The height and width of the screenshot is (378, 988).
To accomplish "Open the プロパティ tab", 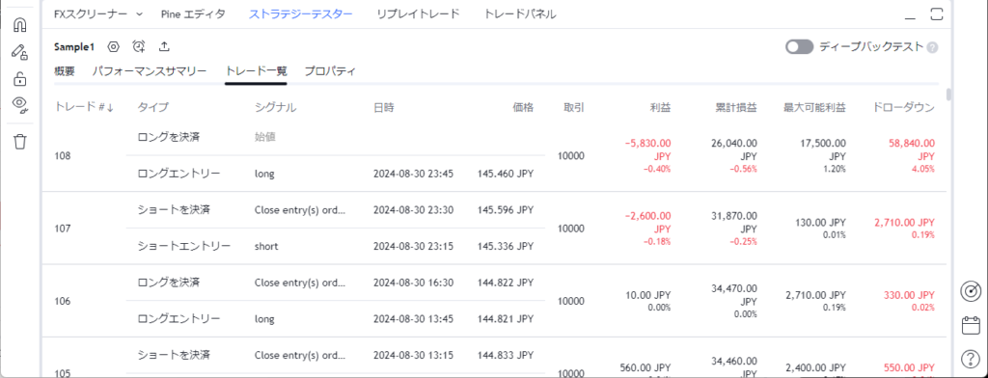I will [330, 71].
